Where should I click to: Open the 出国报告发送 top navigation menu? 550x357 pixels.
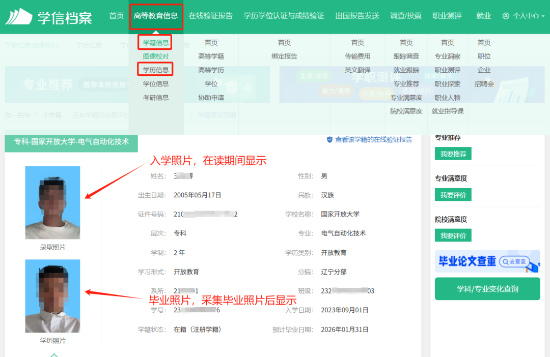pyautogui.click(x=357, y=16)
